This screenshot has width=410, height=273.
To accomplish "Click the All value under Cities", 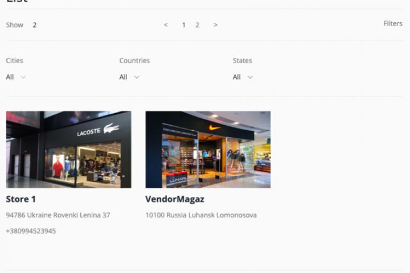I will [10, 77].
